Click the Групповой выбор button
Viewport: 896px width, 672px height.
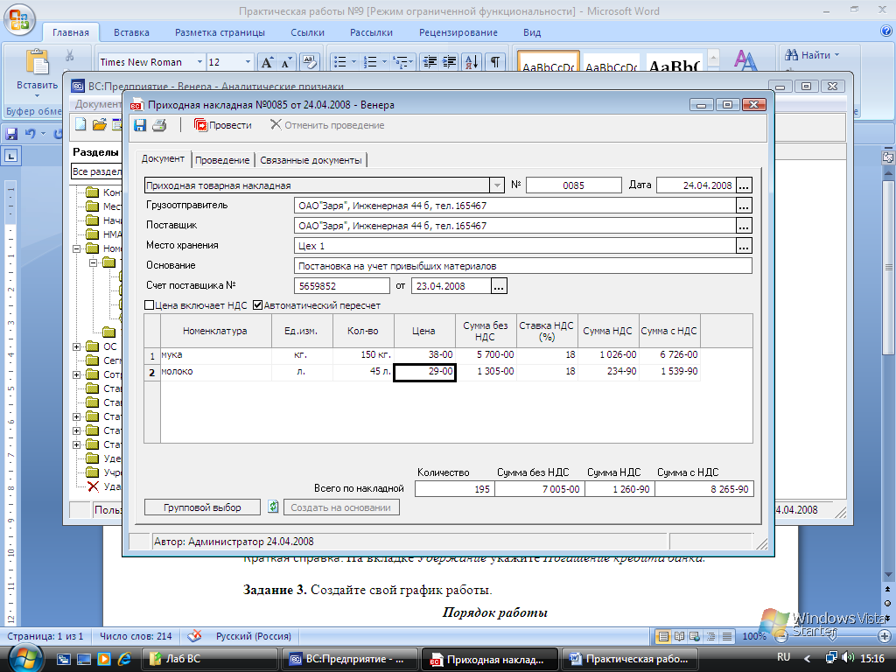tap(202, 507)
